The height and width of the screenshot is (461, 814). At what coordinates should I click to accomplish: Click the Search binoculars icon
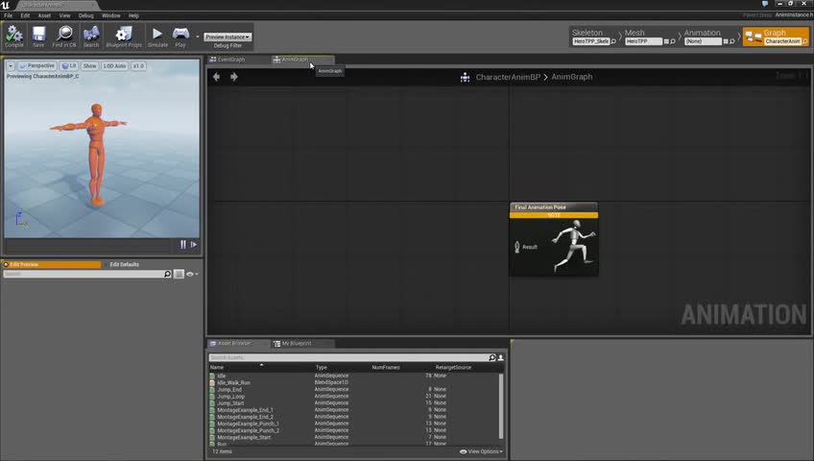[91, 36]
